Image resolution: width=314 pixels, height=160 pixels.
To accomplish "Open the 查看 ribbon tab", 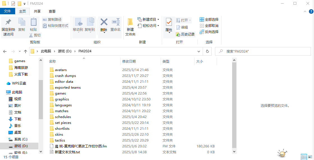I will point(52,11).
